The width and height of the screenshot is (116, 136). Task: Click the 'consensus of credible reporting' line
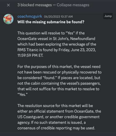56,128
